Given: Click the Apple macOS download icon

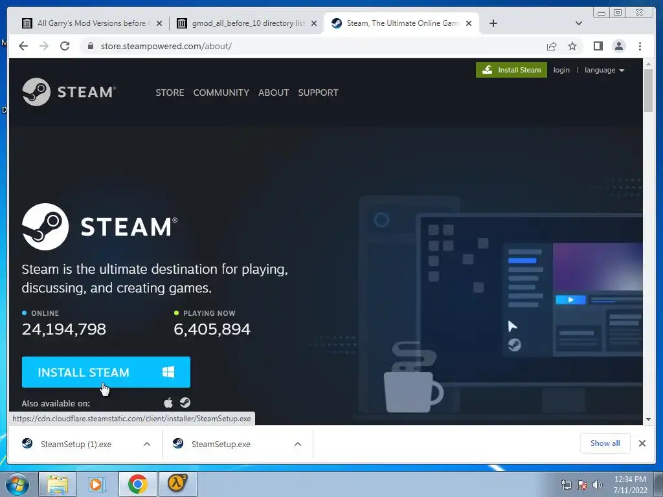Looking at the screenshot, I should (168, 403).
